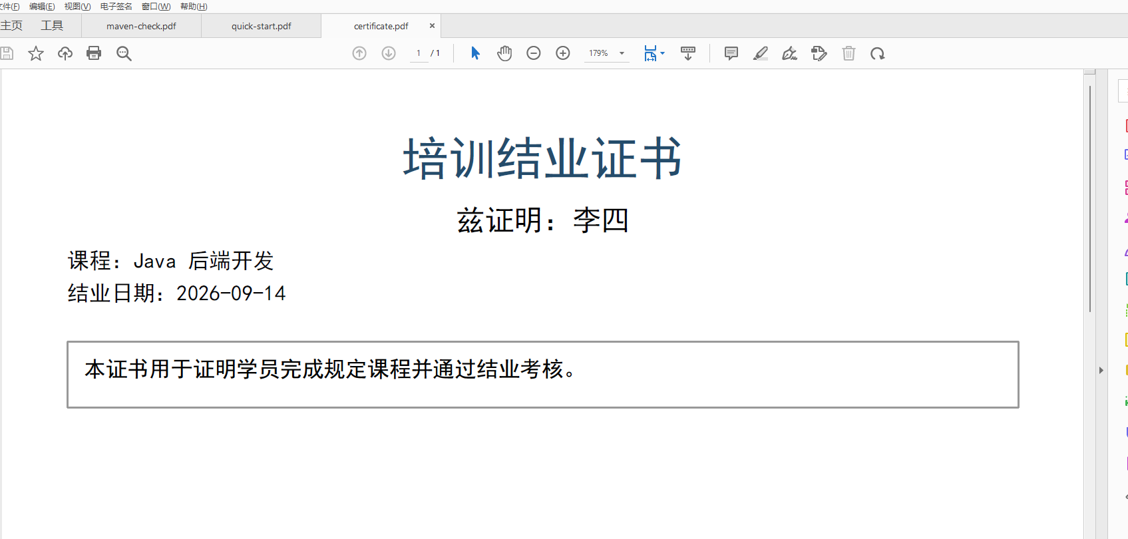Click the current page number field

click(x=419, y=53)
